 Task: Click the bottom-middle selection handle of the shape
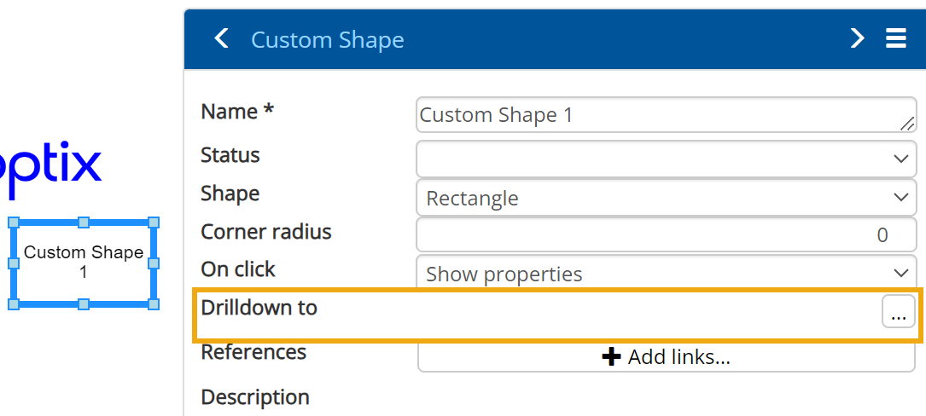(84, 304)
